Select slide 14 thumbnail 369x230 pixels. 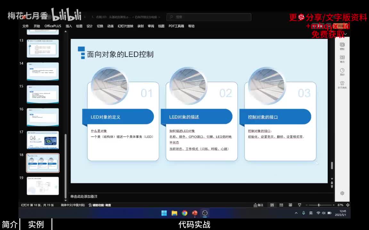coord(43,71)
